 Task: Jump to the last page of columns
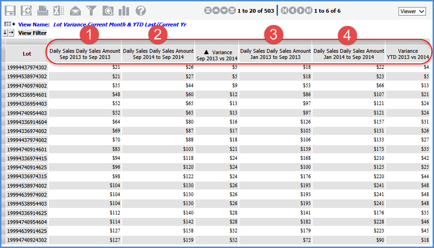click(309, 10)
